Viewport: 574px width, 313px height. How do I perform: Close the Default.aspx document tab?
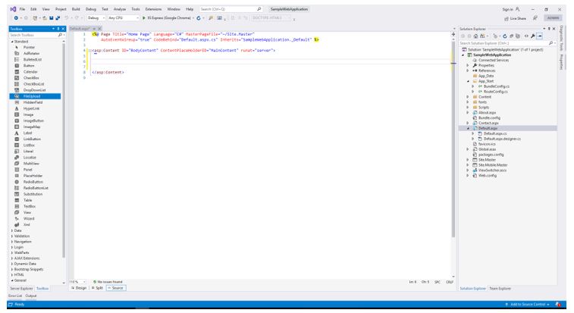(x=99, y=29)
